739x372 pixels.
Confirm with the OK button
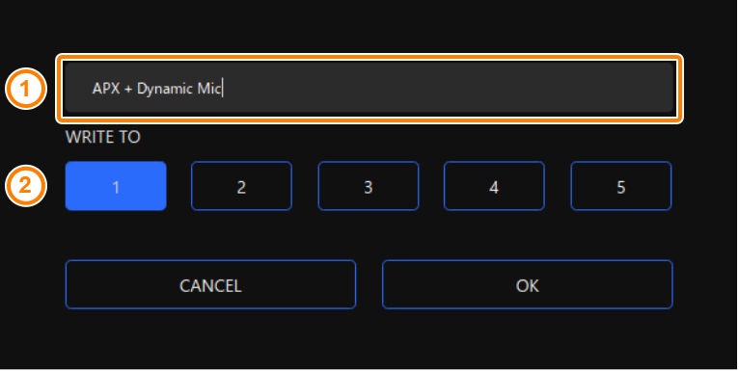(x=528, y=284)
